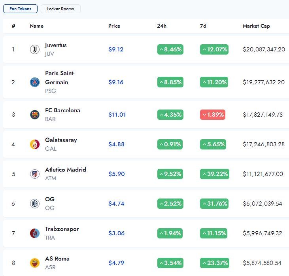Viewport: 289px width, 276px height.
Task: Click the Galatasaray 24h badge 0.91%
Action: 170,144
